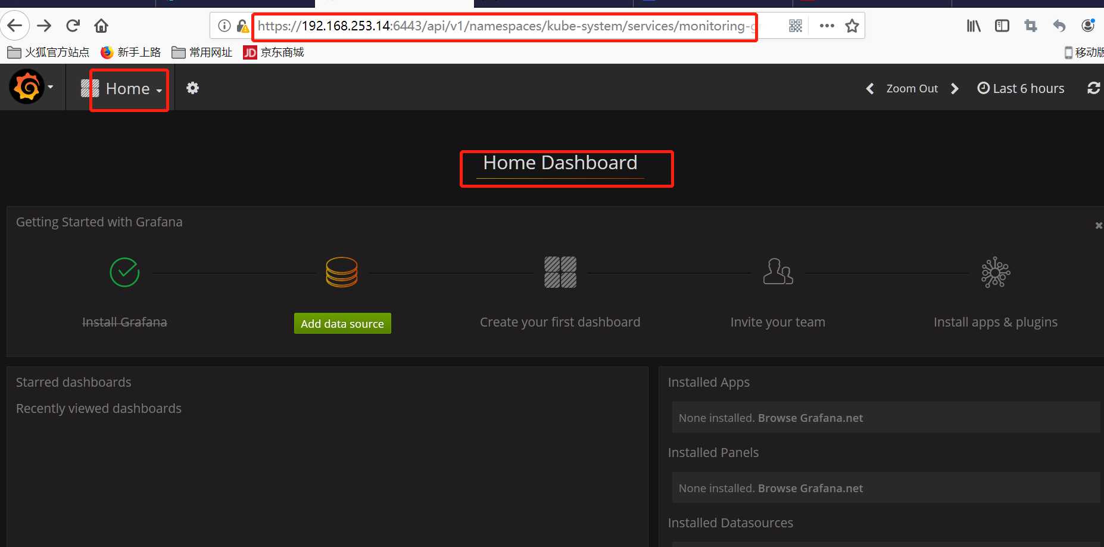Click Invite your team
Screen dimensions: 1104x547
tap(778, 322)
